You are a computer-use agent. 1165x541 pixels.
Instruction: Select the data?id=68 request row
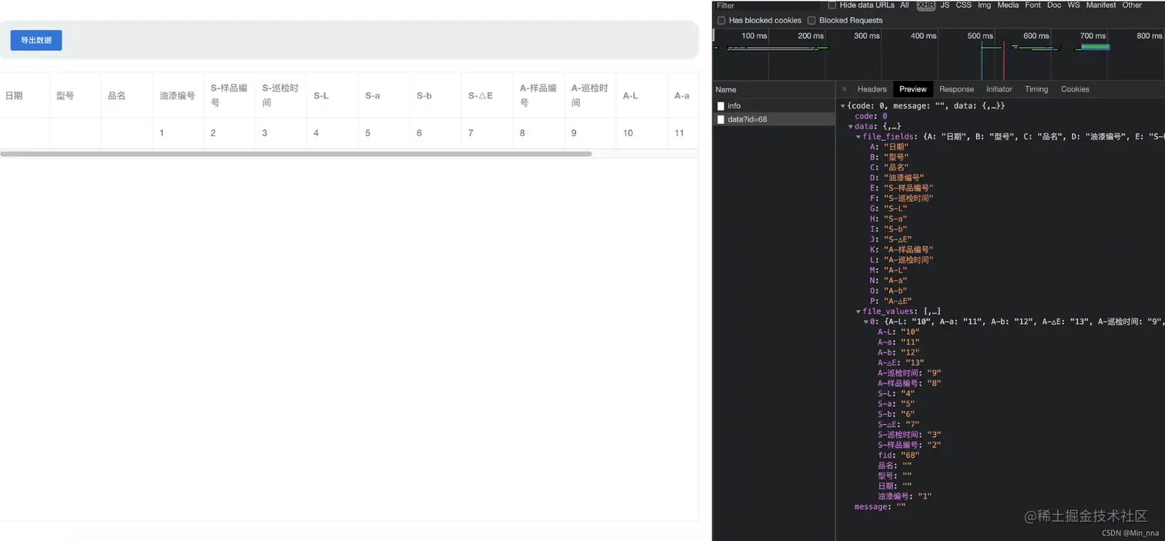(774, 119)
